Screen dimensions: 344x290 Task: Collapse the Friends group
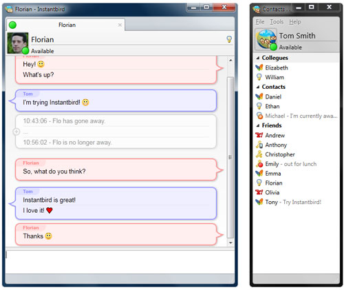pos(258,125)
